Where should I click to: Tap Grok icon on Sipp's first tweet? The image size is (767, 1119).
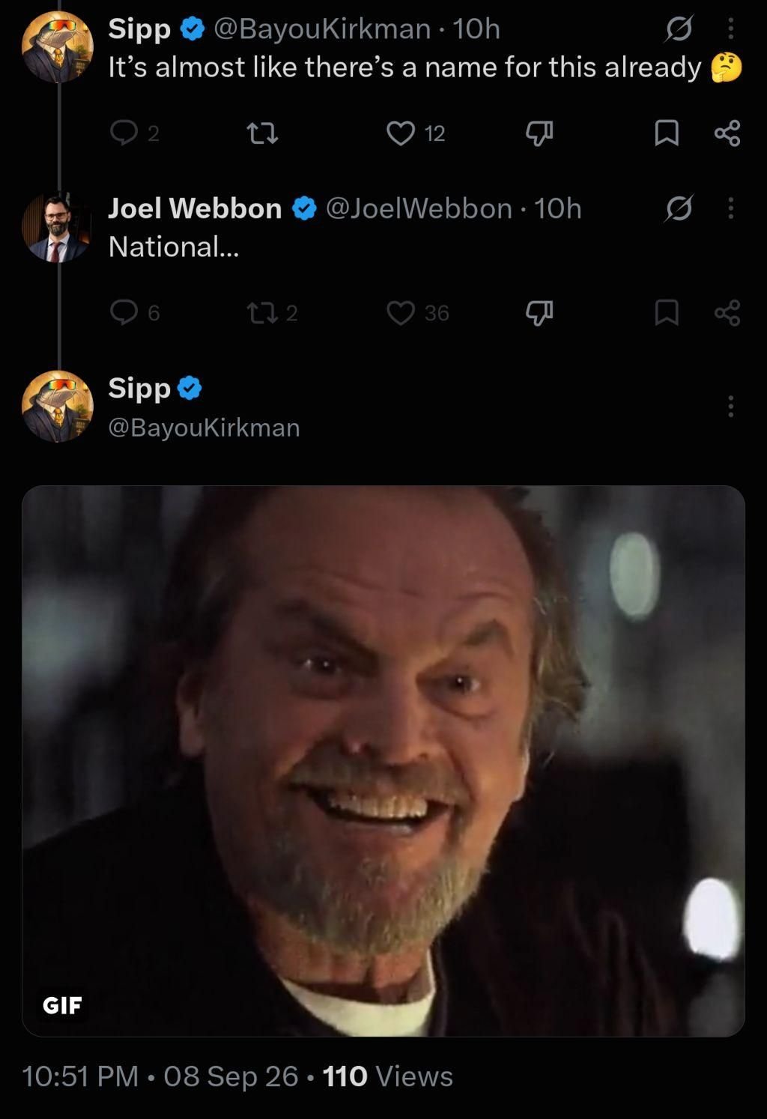click(678, 29)
